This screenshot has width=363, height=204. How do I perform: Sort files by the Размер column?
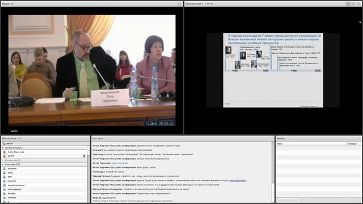click(354, 143)
